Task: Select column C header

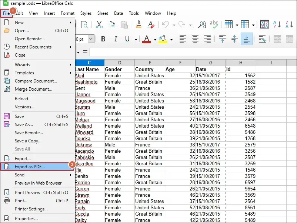Action: [x=89, y=62]
